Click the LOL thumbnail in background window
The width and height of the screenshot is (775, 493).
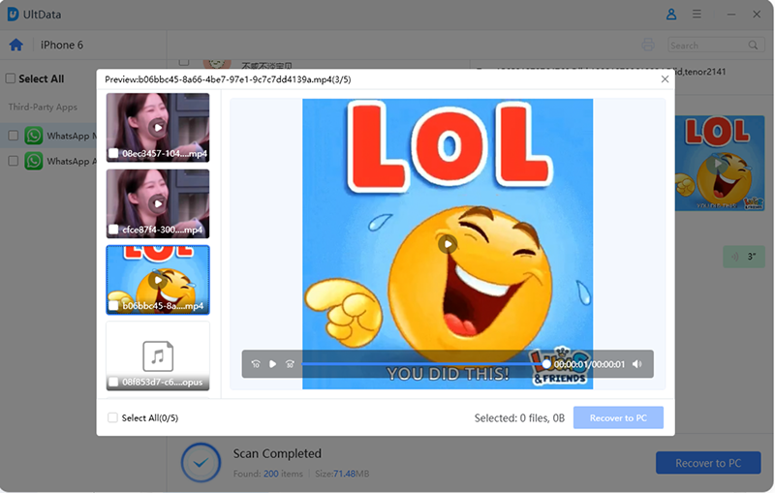pyautogui.click(x=720, y=163)
